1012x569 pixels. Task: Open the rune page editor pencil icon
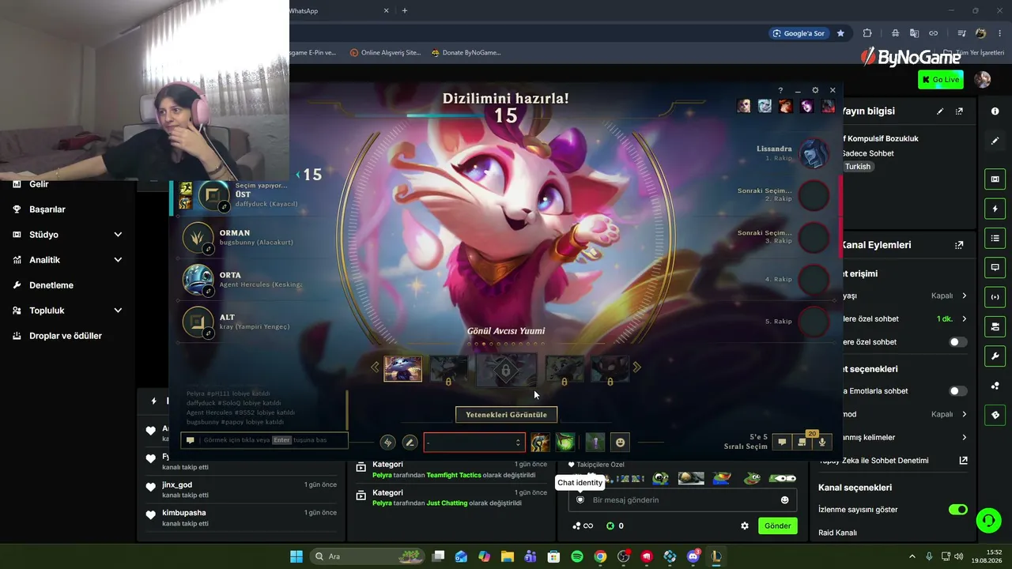[410, 443]
